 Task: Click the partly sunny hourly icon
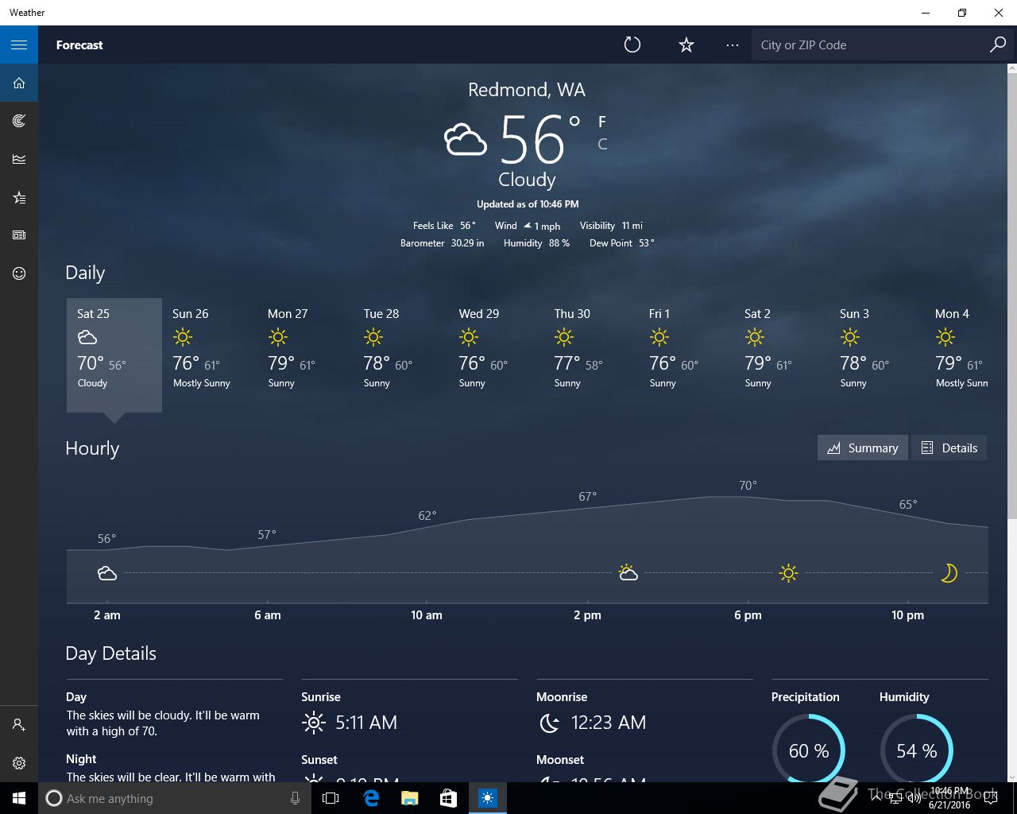[628, 572]
